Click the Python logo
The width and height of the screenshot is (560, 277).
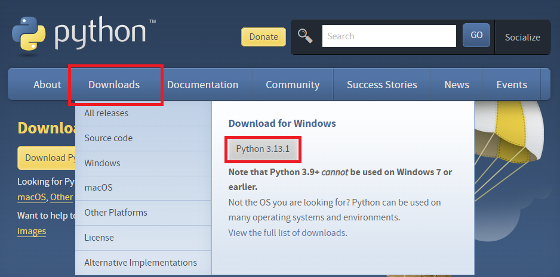(x=84, y=33)
